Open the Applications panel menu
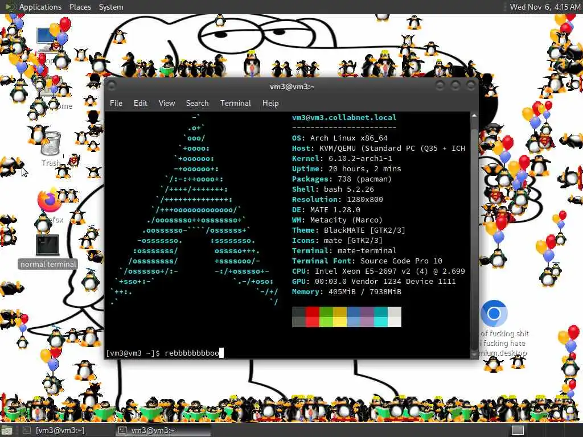This screenshot has width=583, height=437. point(40,7)
